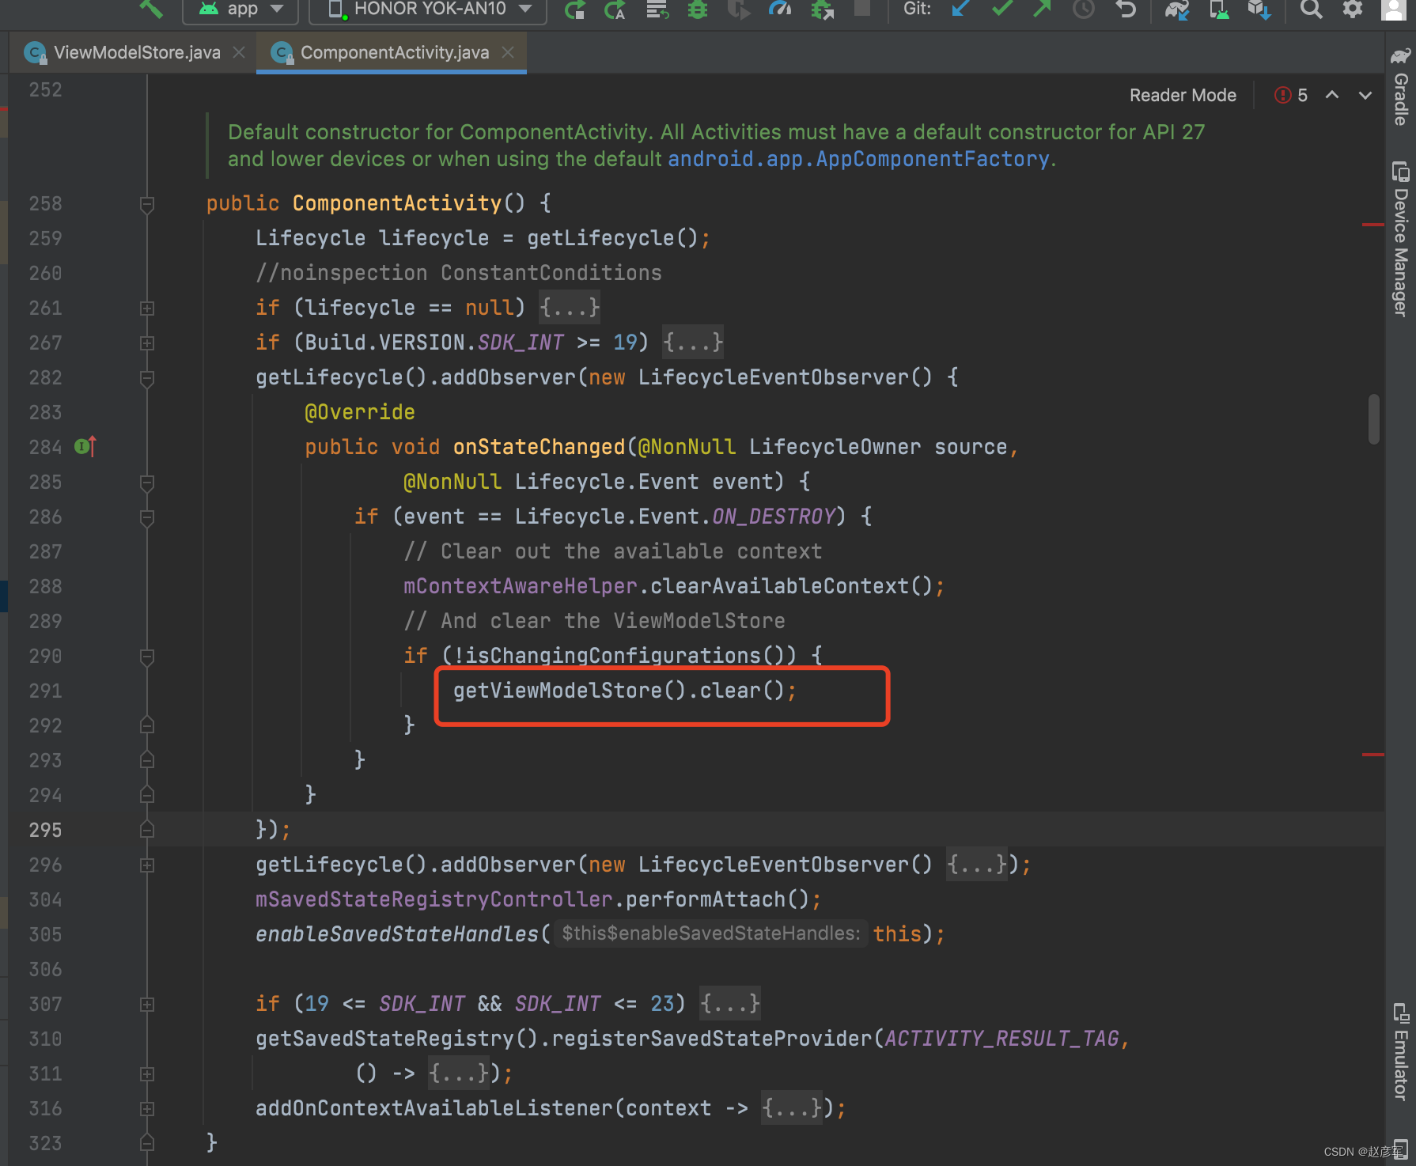
Task: Click the folded {...} after SDK_INT >= 19
Action: point(693,343)
